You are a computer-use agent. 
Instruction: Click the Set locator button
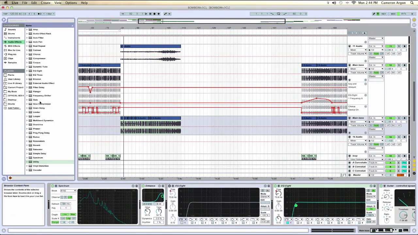coord(354,33)
